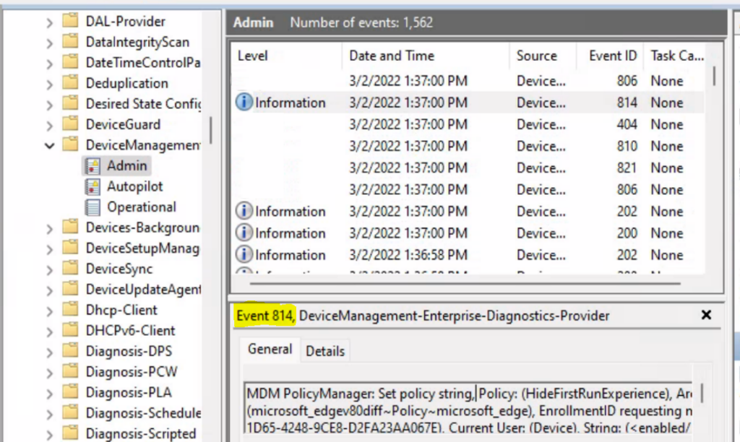740x442 pixels.
Task: Select the event row with ID 404
Action: pos(434,124)
